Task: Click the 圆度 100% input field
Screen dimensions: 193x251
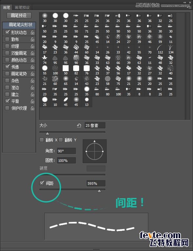Action: click(x=66, y=160)
